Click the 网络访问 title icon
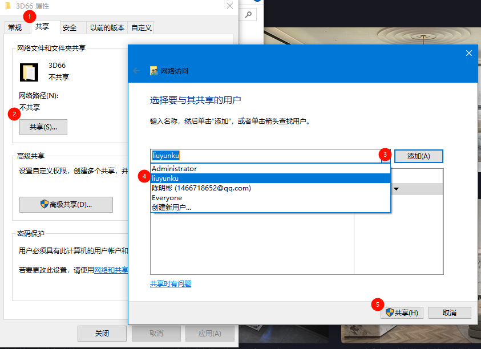Screen dimensions: 481x349 coord(153,71)
